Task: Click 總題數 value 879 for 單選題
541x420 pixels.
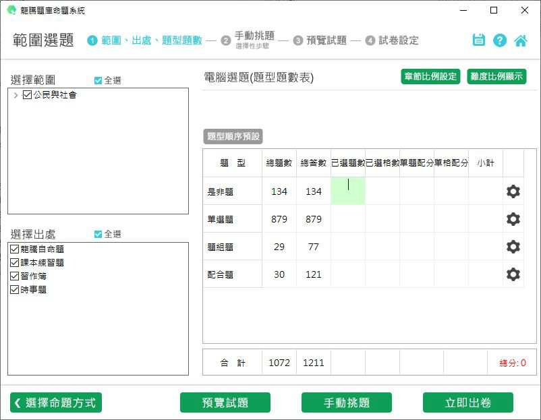Action: click(x=279, y=219)
